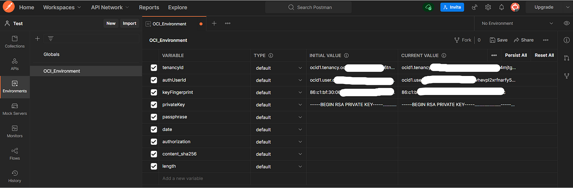573x188 pixels.
Task: Open APIs in the sidebar
Action: (x=15, y=64)
